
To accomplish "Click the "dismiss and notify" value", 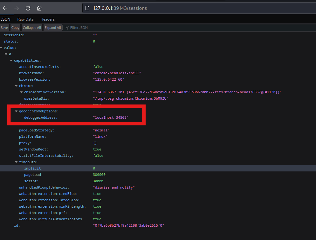I will click(x=114, y=188).
